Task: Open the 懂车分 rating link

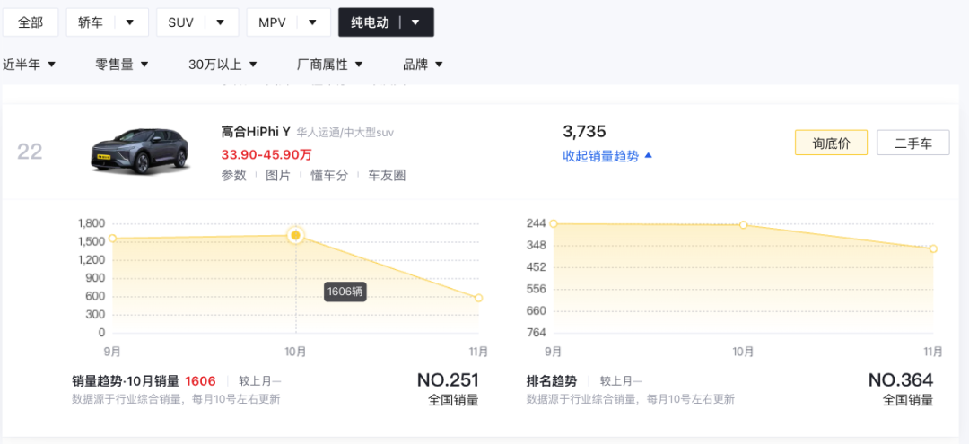Action: coord(328,176)
